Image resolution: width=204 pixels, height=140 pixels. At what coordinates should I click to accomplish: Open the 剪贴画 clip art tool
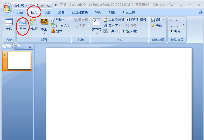(33, 25)
